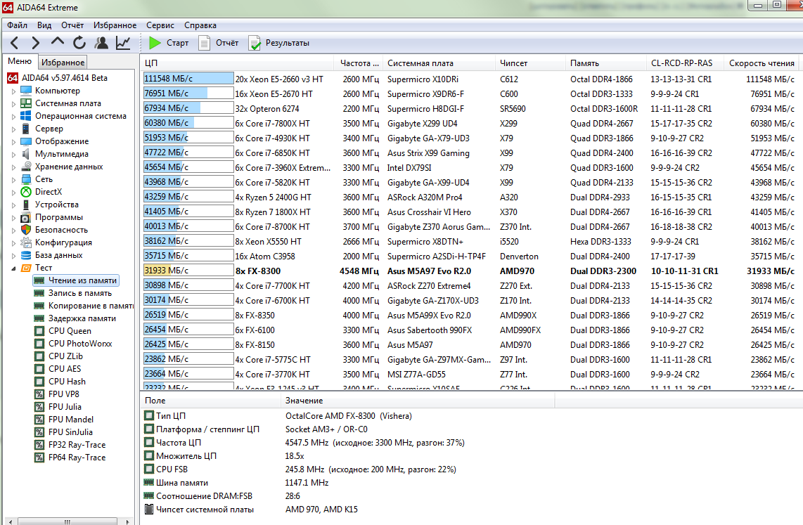
Task: Switch to the Избранное sidebar tab
Action: (x=63, y=63)
